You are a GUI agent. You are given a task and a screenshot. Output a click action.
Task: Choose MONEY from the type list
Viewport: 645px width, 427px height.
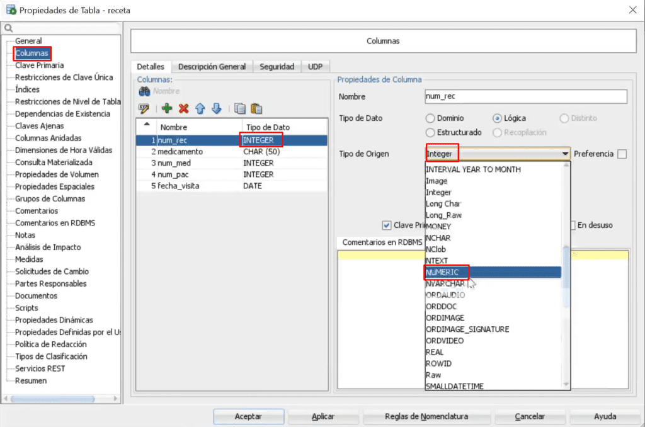click(493, 226)
